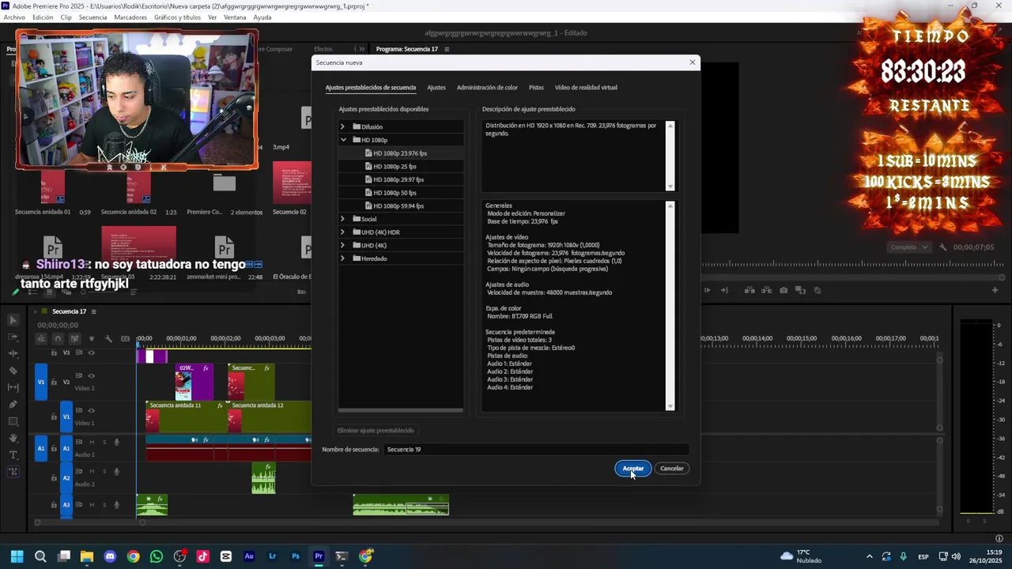Toggle V2 track visibility eye

click(x=91, y=376)
